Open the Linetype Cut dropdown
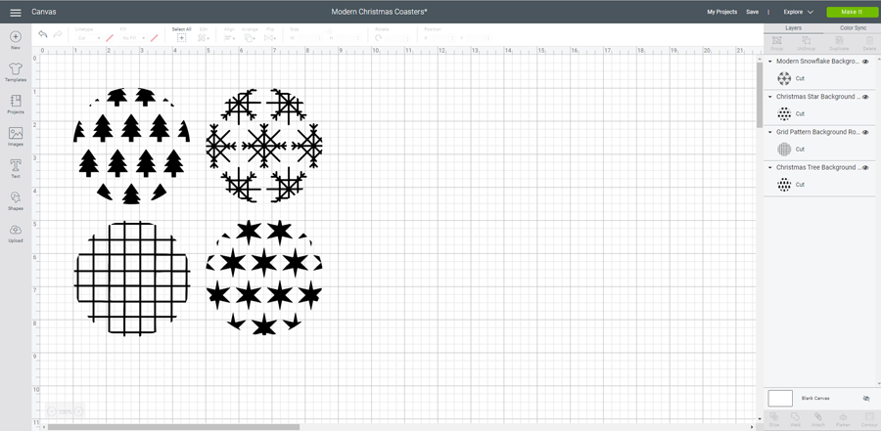Image resolution: width=881 pixels, height=431 pixels. tap(88, 38)
